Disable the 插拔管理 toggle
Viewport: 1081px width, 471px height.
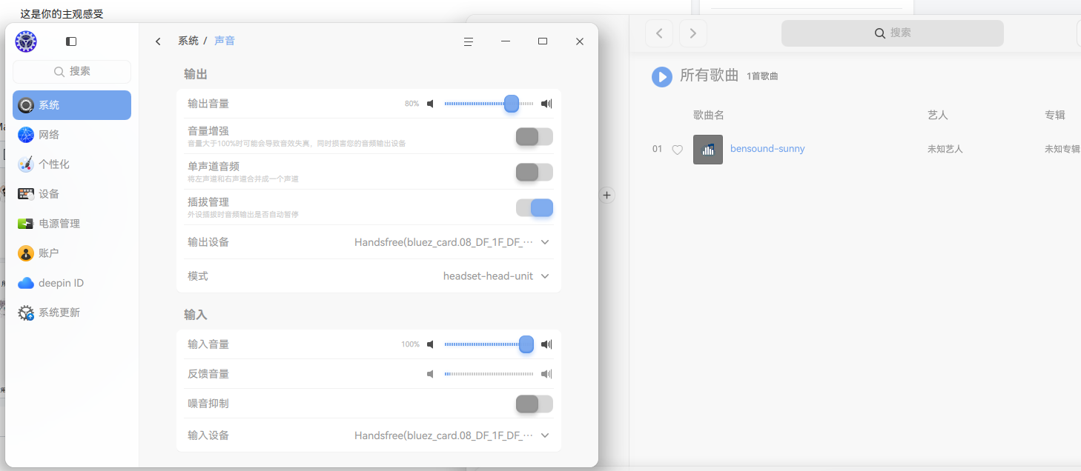tap(535, 208)
